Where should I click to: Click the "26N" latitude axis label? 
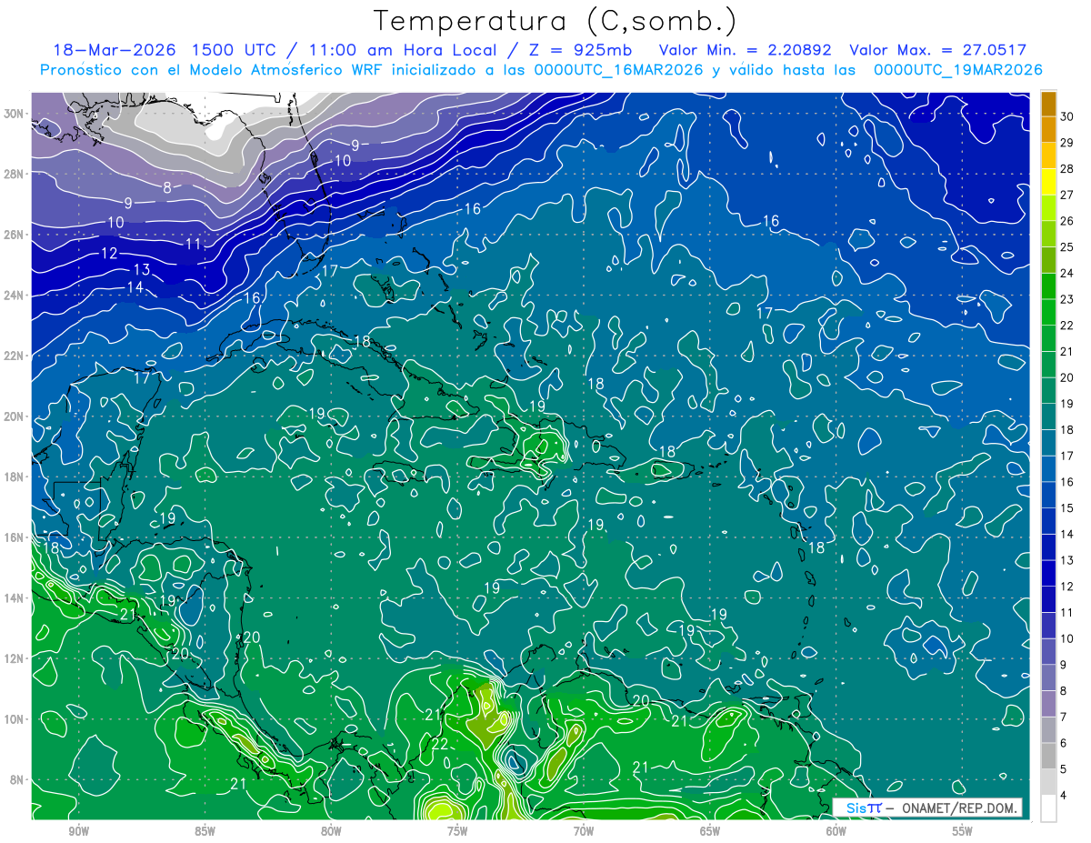tap(15, 235)
